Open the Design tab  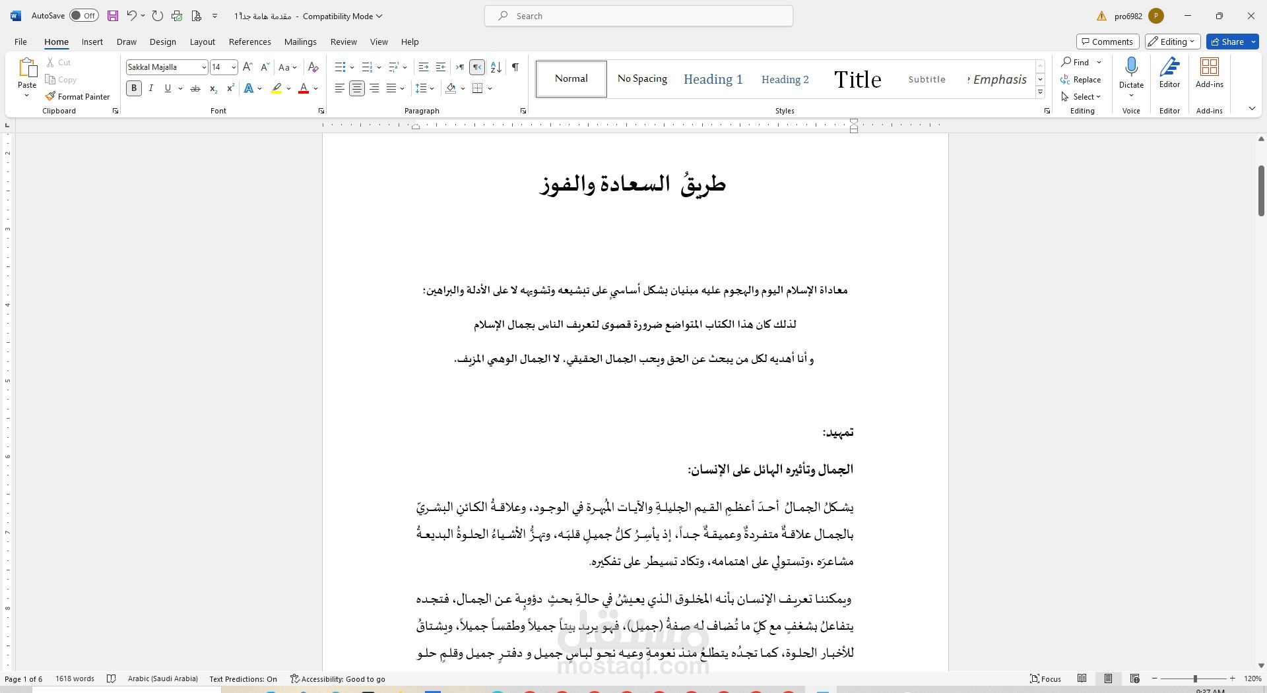click(x=162, y=42)
